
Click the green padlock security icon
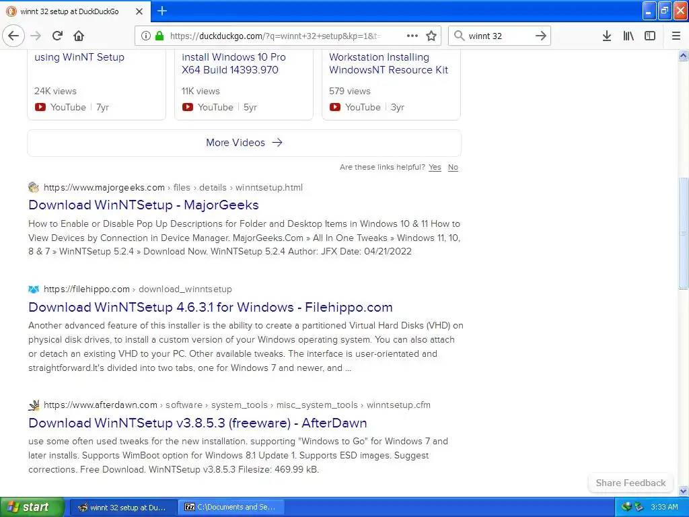click(x=159, y=36)
